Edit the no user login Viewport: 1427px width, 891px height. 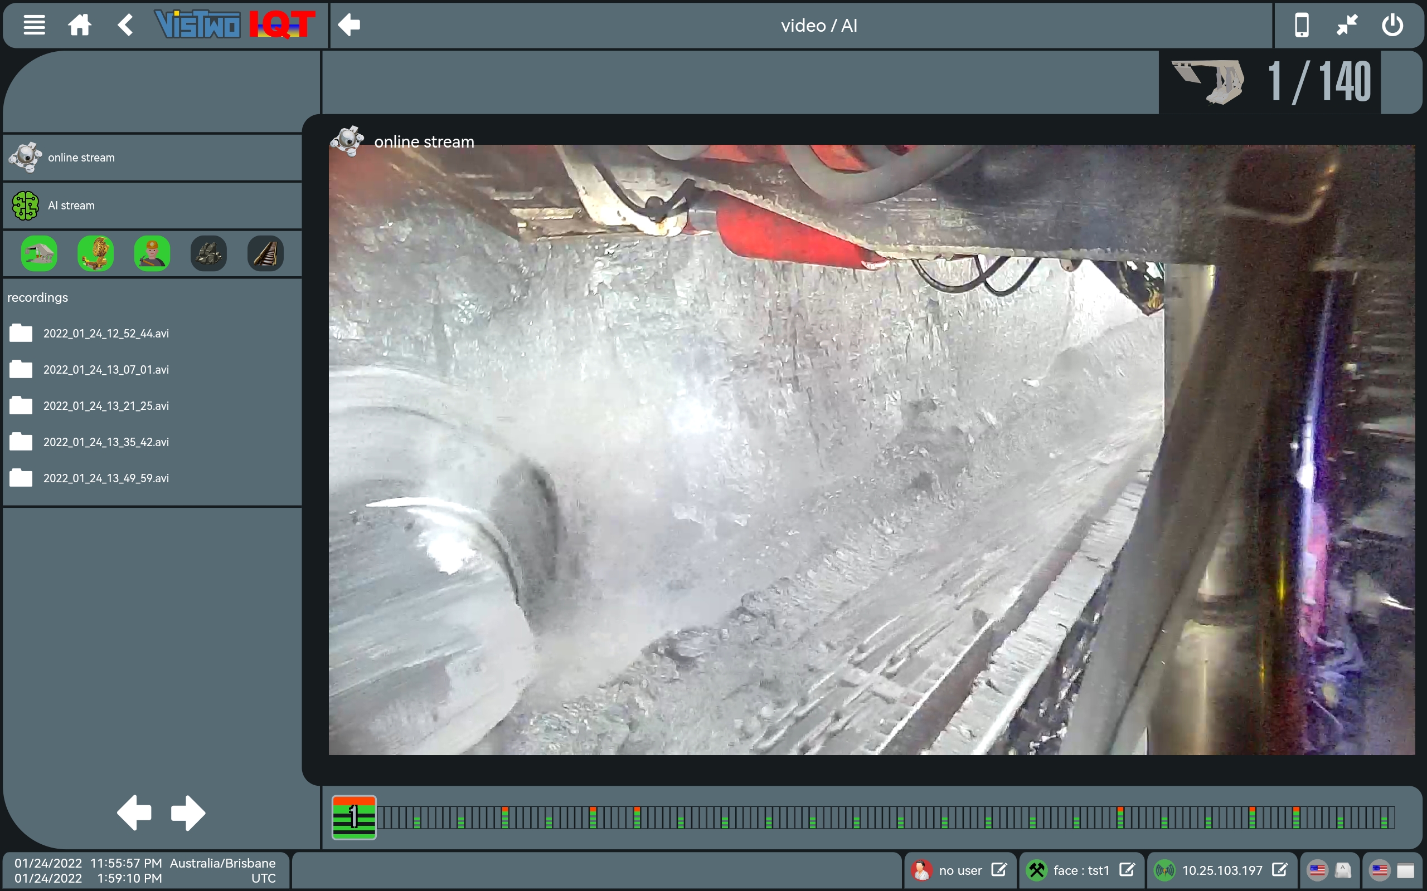tap(999, 870)
